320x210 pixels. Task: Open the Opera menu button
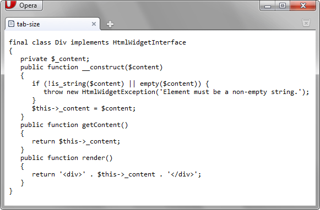tap(24, 5)
